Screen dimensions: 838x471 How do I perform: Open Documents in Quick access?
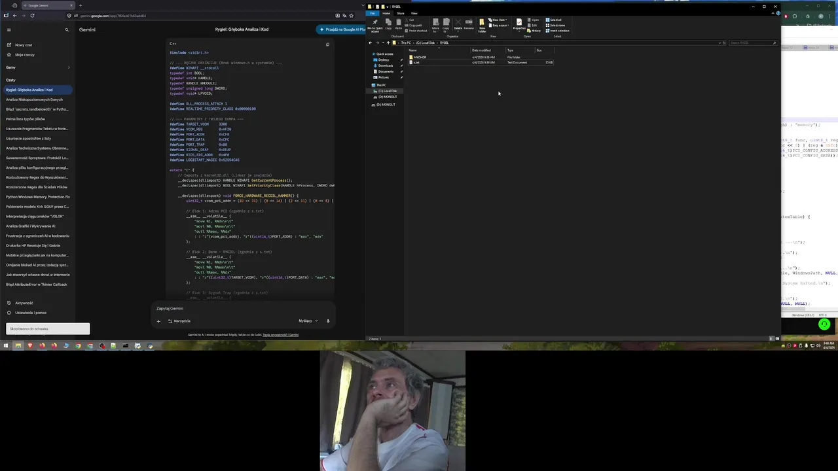pos(386,71)
